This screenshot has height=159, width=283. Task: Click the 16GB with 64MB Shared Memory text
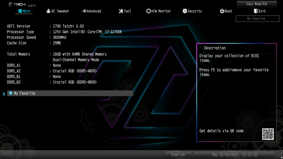[80, 54]
